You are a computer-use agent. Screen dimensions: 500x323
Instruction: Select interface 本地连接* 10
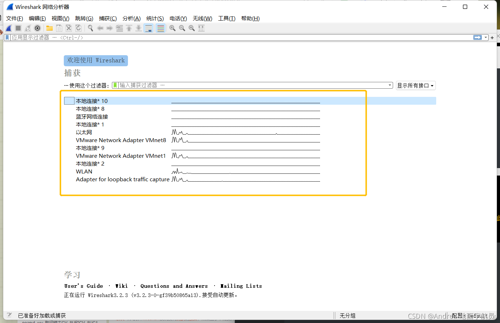point(250,101)
